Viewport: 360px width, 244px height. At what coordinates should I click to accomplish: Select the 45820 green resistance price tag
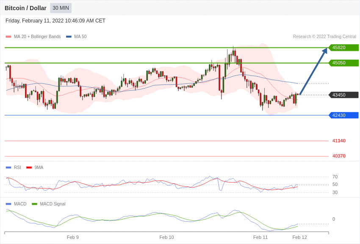pyautogui.click(x=343, y=47)
